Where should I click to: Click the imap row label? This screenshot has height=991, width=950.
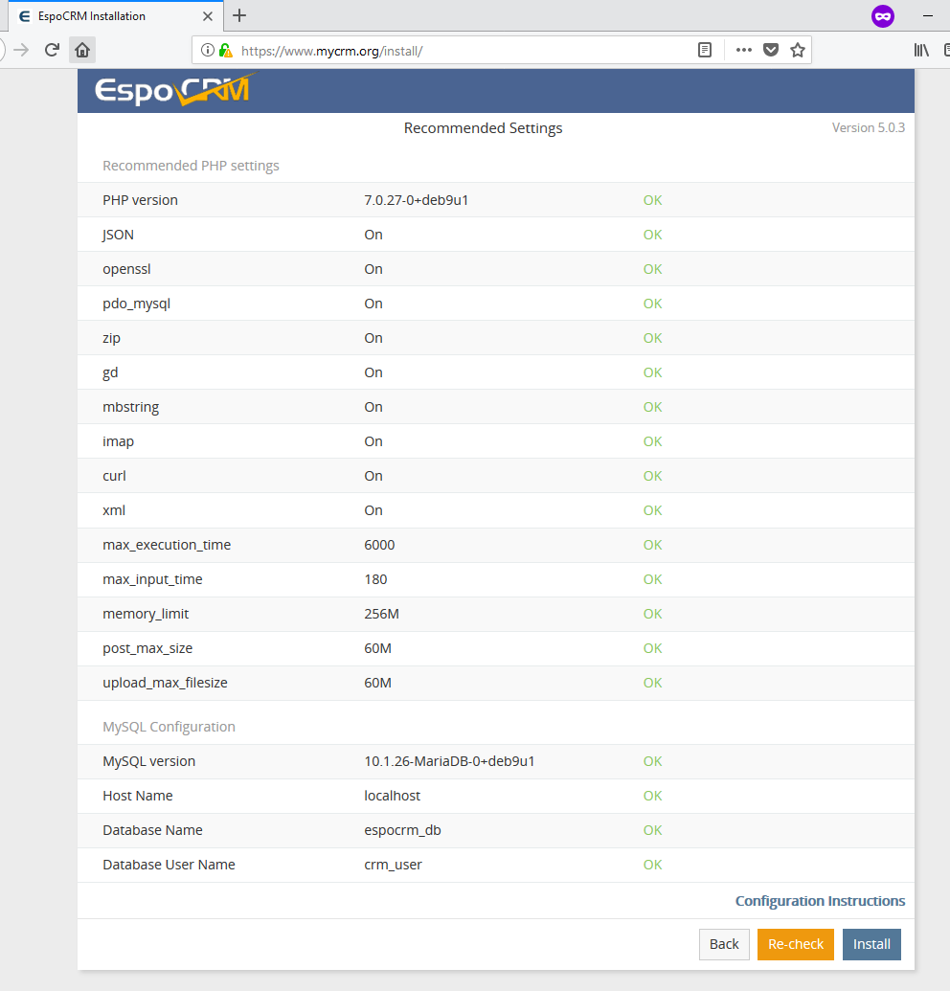pyautogui.click(x=118, y=441)
